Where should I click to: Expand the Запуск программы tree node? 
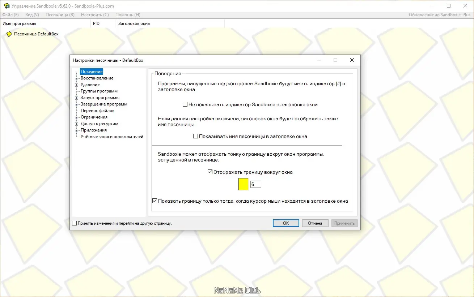(x=77, y=98)
